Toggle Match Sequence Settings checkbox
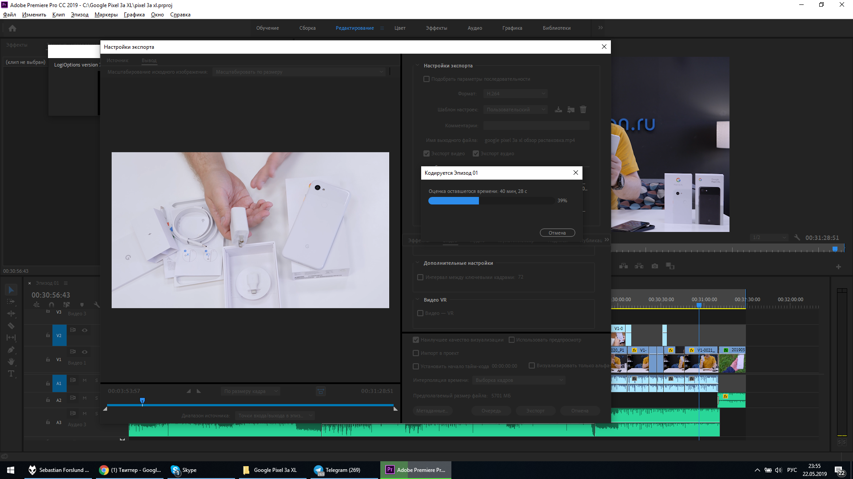This screenshot has width=853, height=479. click(426, 79)
